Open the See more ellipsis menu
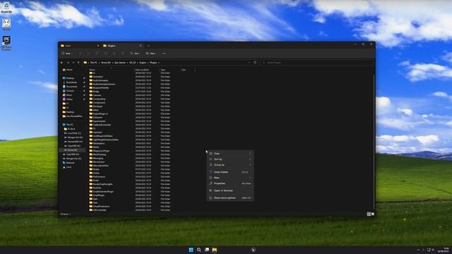The image size is (452, 254). (x=165, y=54)
